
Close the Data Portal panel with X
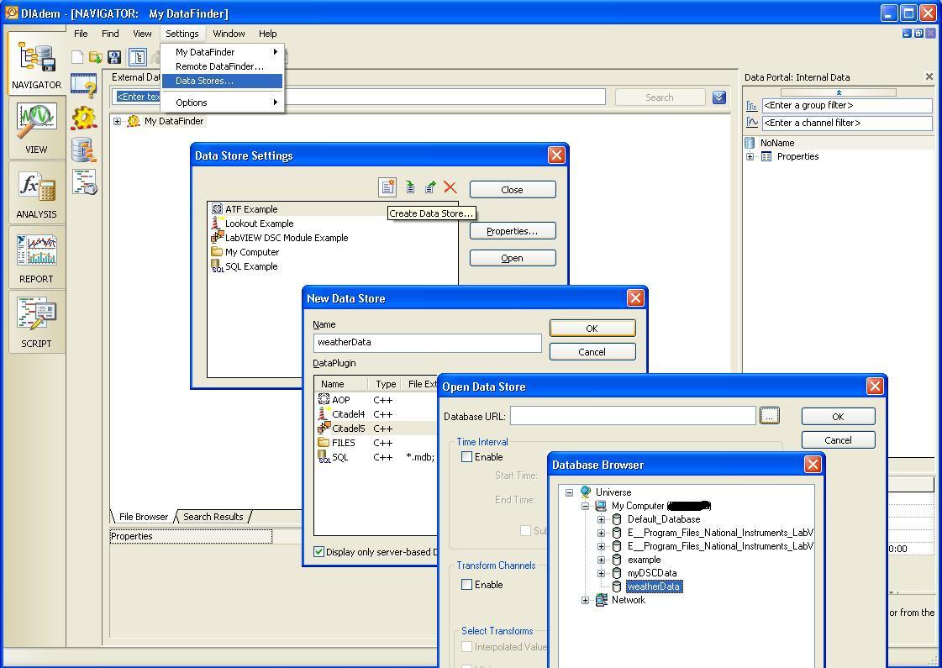[x=929, y=77]
